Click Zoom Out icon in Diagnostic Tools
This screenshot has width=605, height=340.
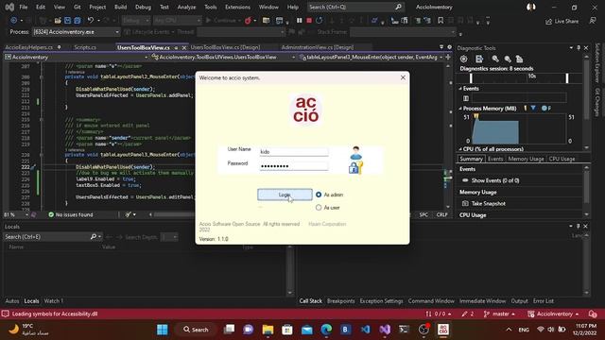tap(508, 59)
